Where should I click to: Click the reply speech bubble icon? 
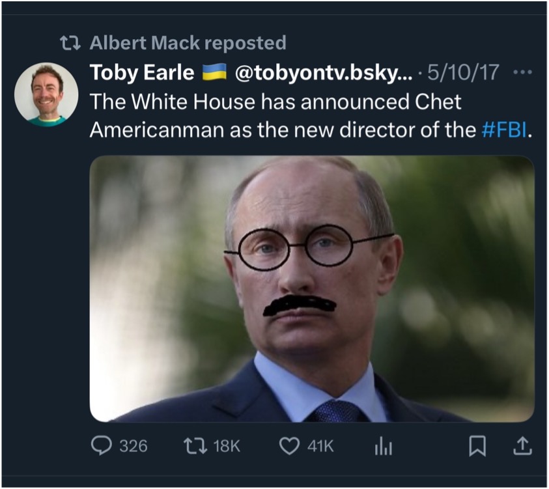(102, 445)
